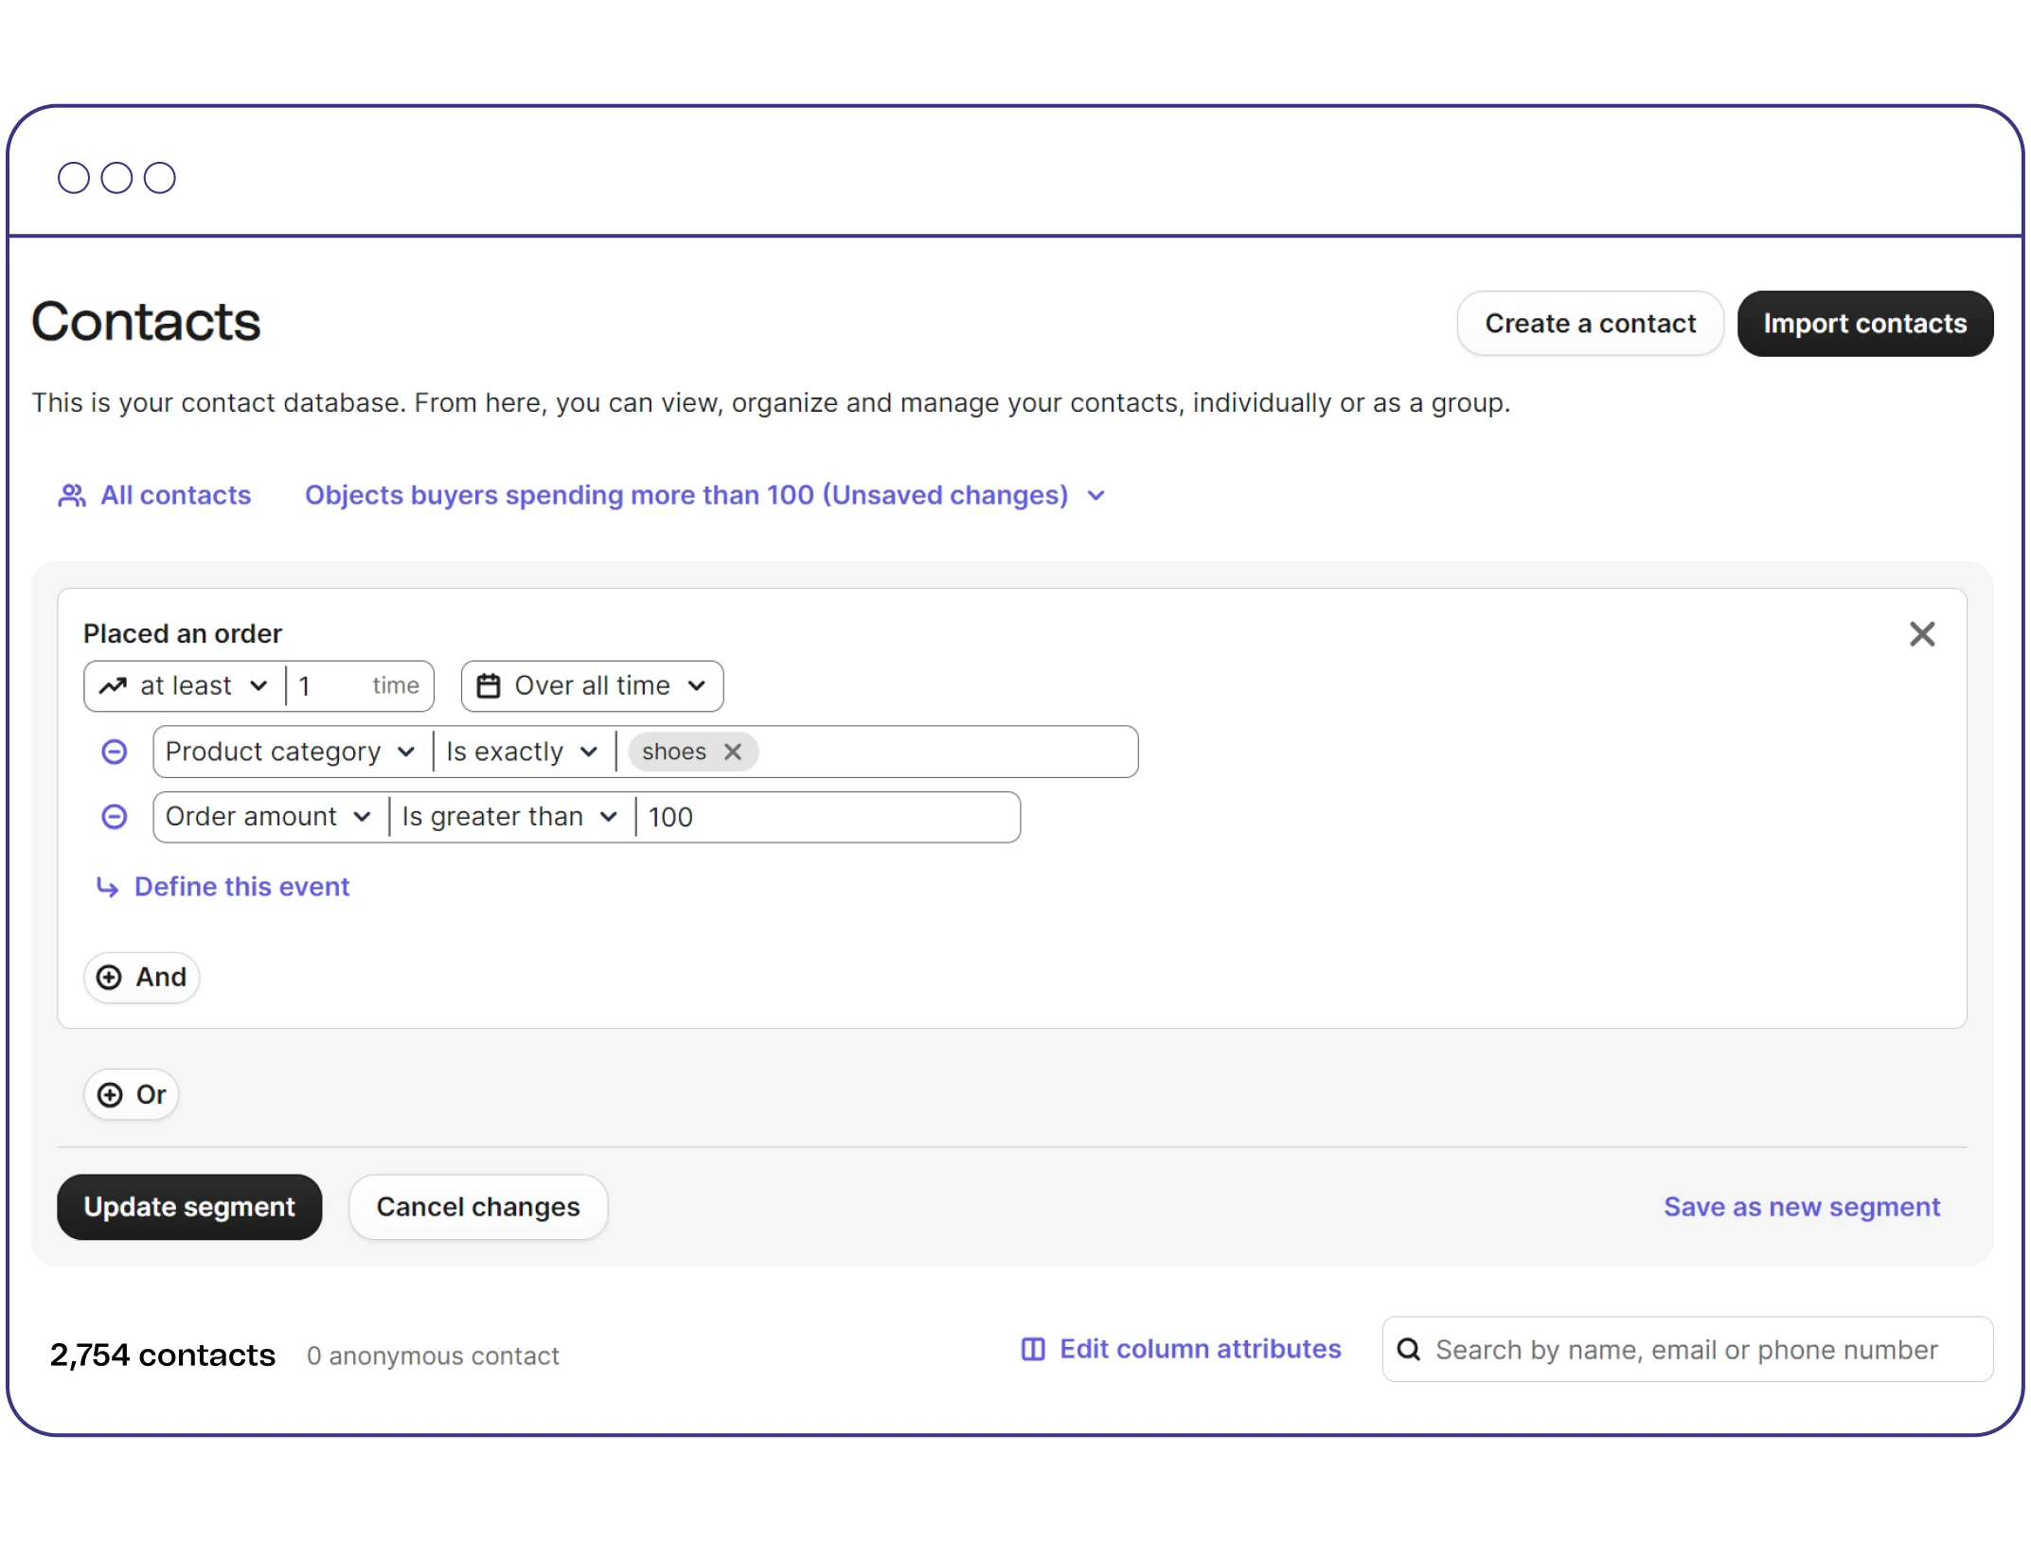The width and height of the screenshot is (2031, 1541).
Task: Open the Objects buyers segment selector
Action: coord(704,495)
